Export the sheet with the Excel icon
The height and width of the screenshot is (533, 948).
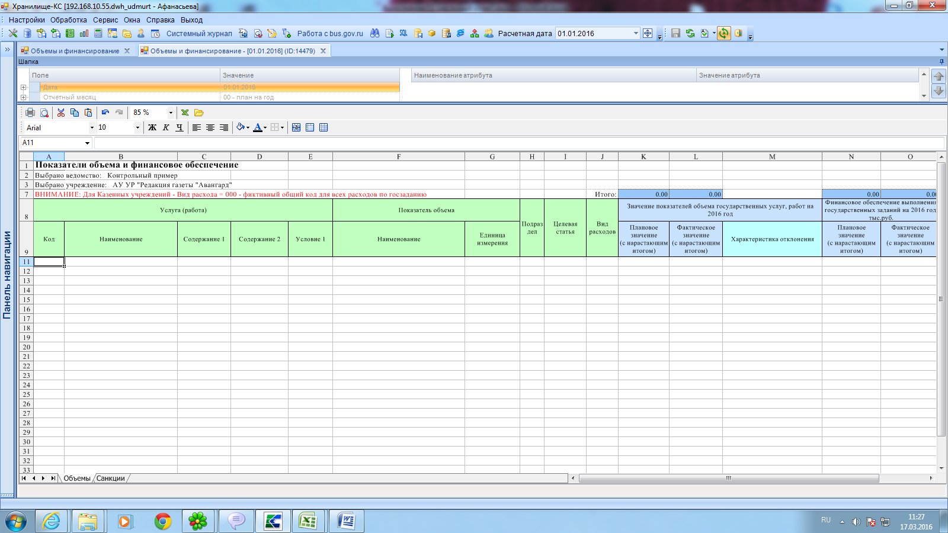[185, 113]
